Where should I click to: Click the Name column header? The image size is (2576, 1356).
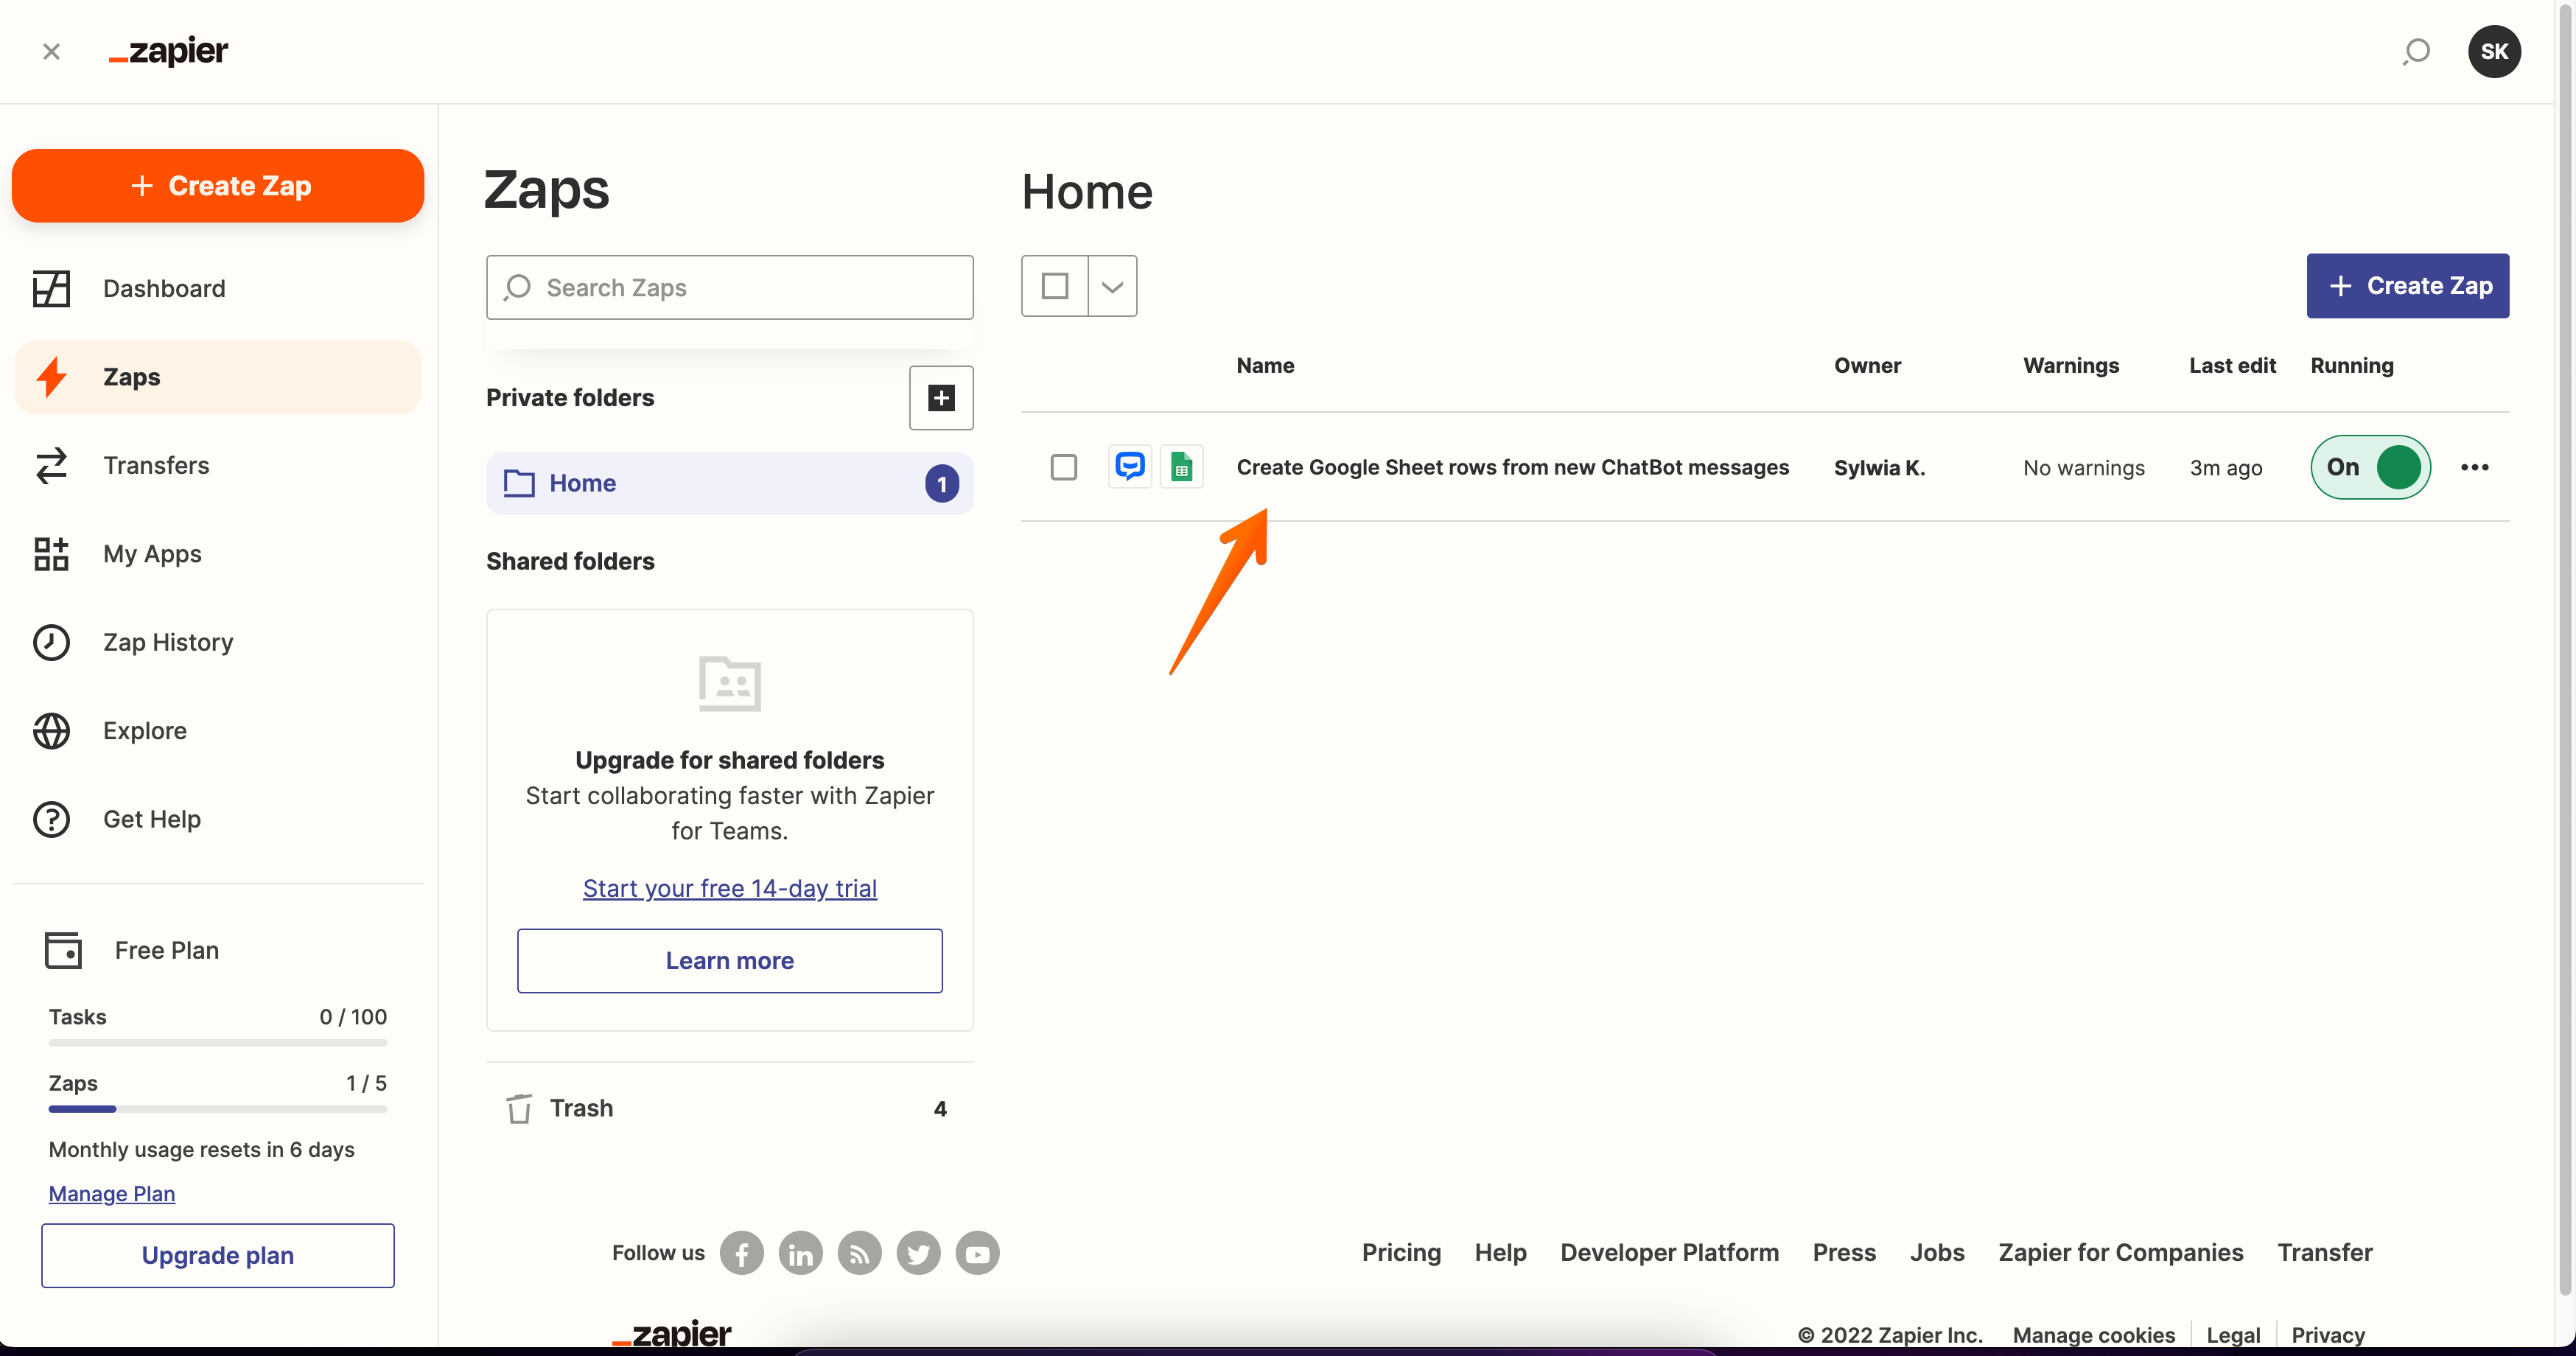[x=1265, y=366]
